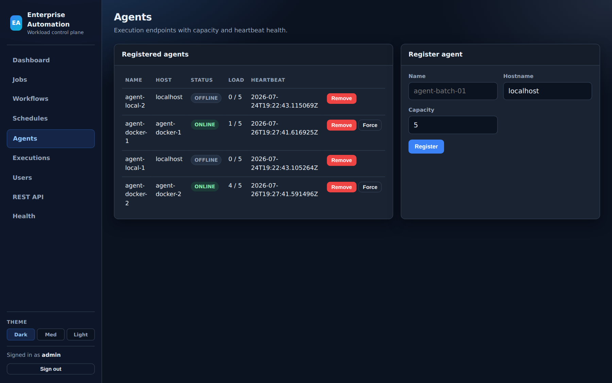Click heartbeat 2026-07-24T19:22:43.105264Z

tap(284, 163)
